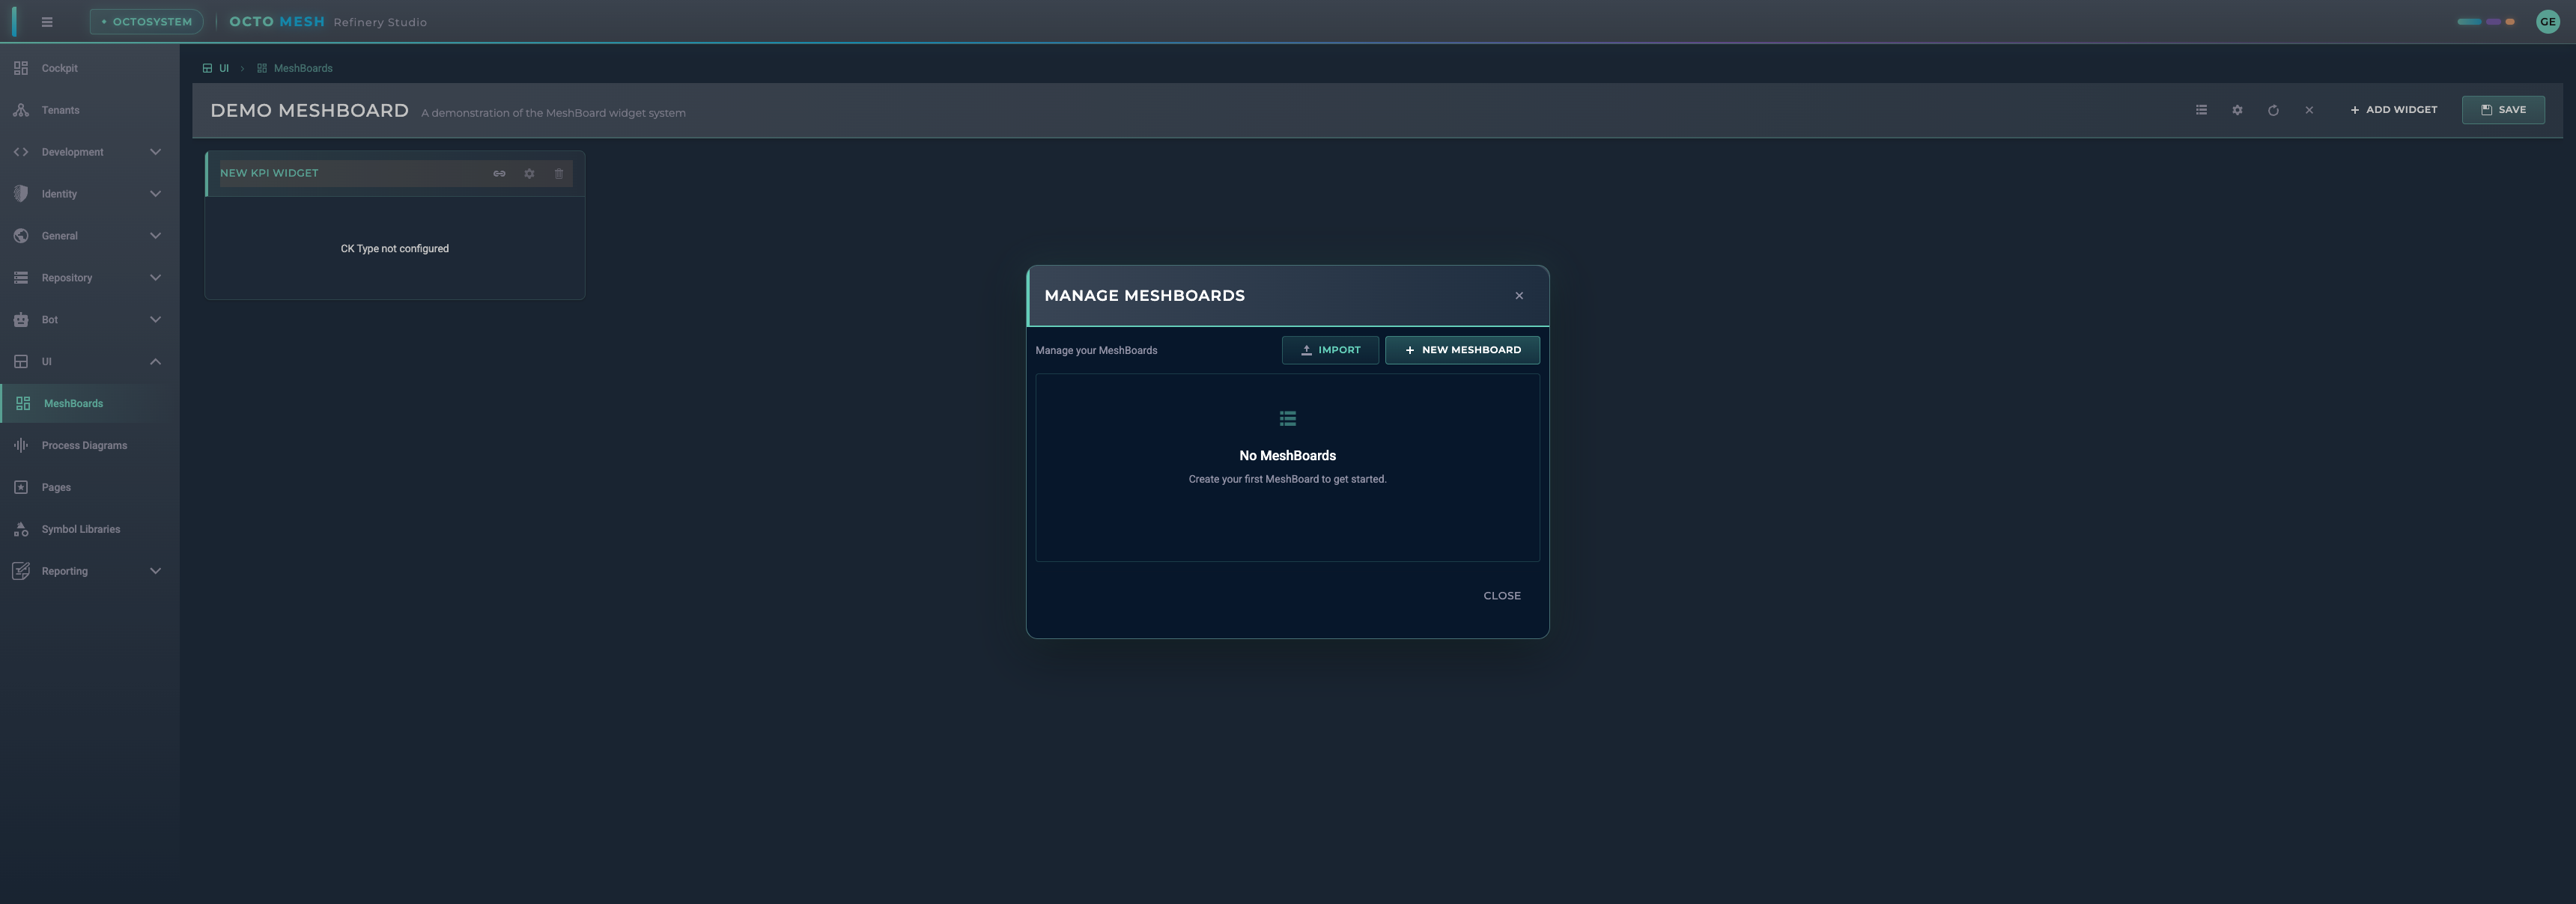Open the link settings on New KPI Widget

coord(499,174)
